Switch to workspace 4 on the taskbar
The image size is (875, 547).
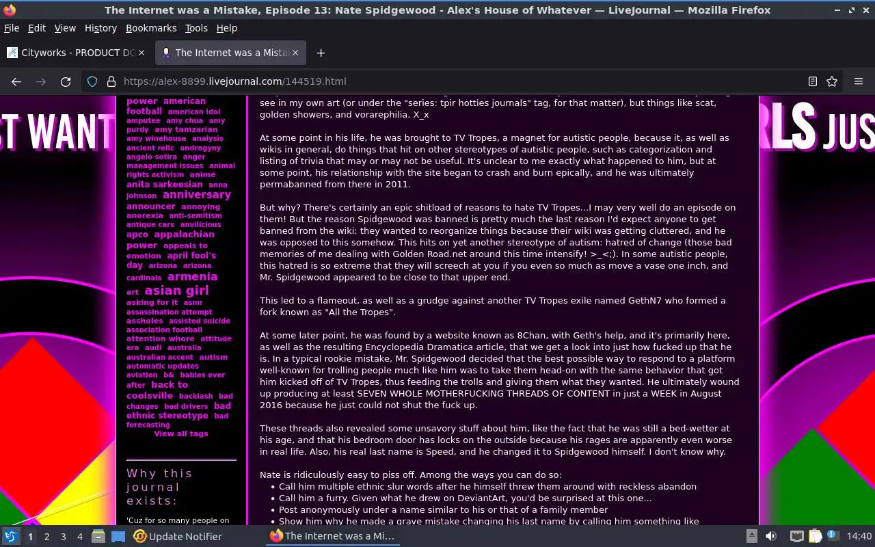79,537
